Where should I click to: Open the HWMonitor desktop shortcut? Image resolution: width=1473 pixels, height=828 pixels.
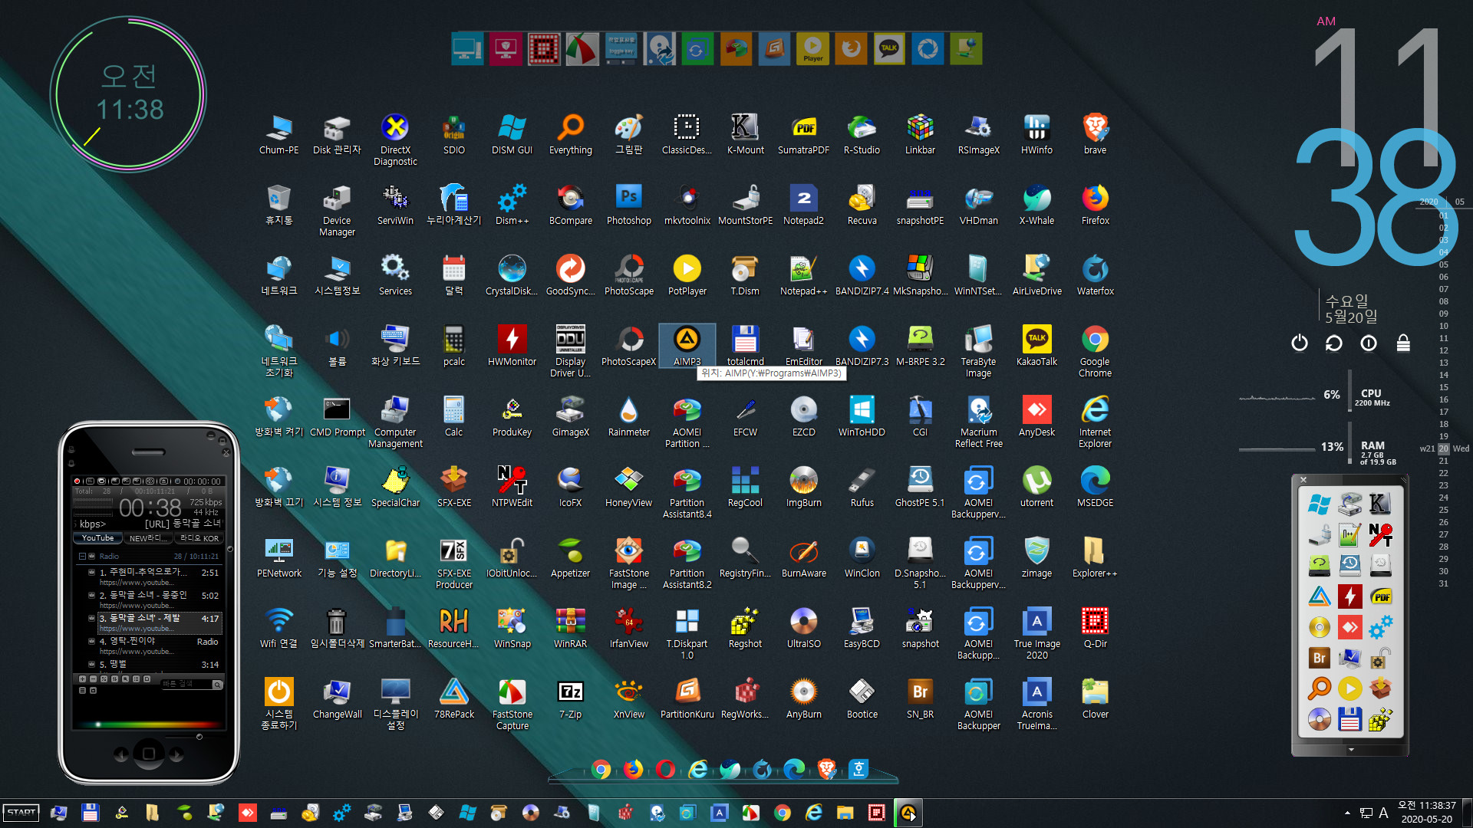[x=512, y=346]
